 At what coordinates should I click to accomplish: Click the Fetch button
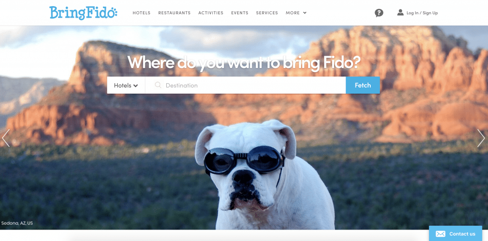tap(363, 85)
